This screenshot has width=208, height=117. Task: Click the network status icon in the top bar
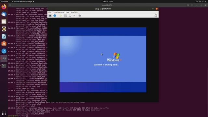coord(197,1)
